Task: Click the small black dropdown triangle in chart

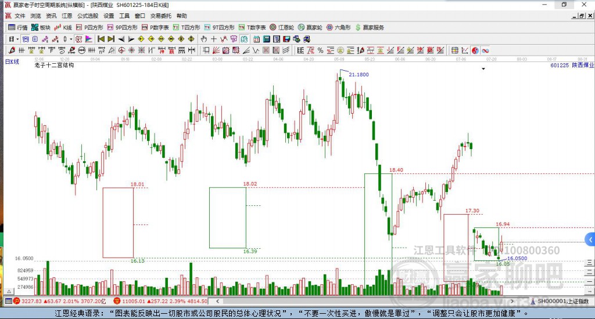Action: pyautogui.click(x=483, y=69)
